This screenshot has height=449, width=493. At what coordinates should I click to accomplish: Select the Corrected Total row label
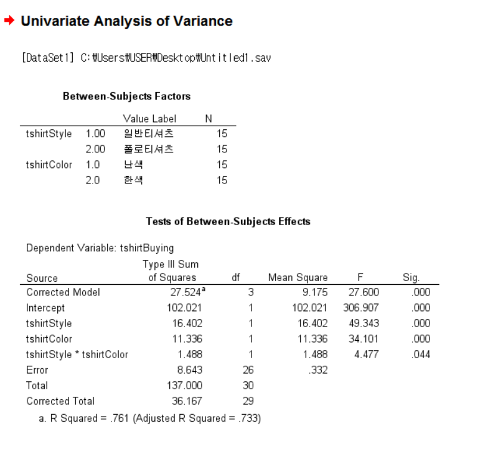60,401
